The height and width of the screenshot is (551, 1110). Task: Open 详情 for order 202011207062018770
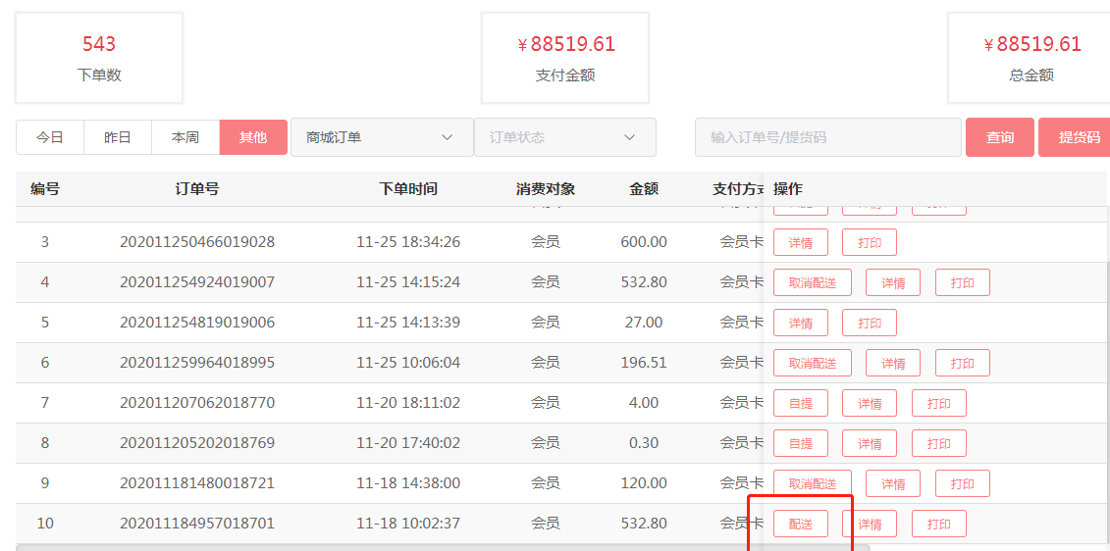[x=870, y=404]
